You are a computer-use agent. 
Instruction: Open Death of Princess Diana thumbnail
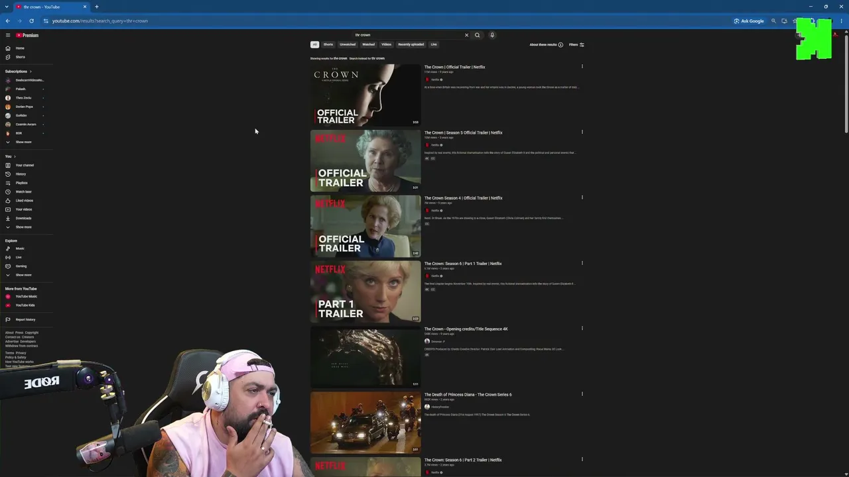coord(365,423)
